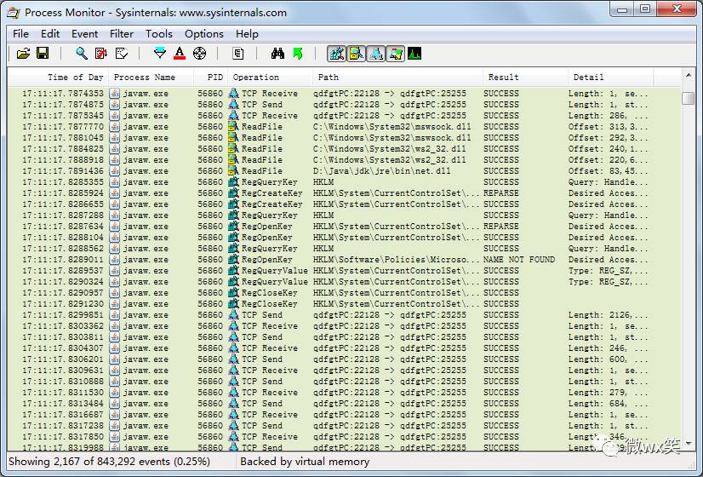Click the PID column header
Image resolution: width=703 pixels, height=477 pixels.
click(211, 78)
